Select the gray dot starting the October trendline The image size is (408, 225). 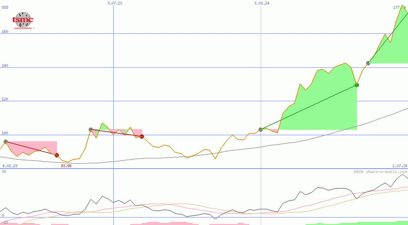(260, 129)
